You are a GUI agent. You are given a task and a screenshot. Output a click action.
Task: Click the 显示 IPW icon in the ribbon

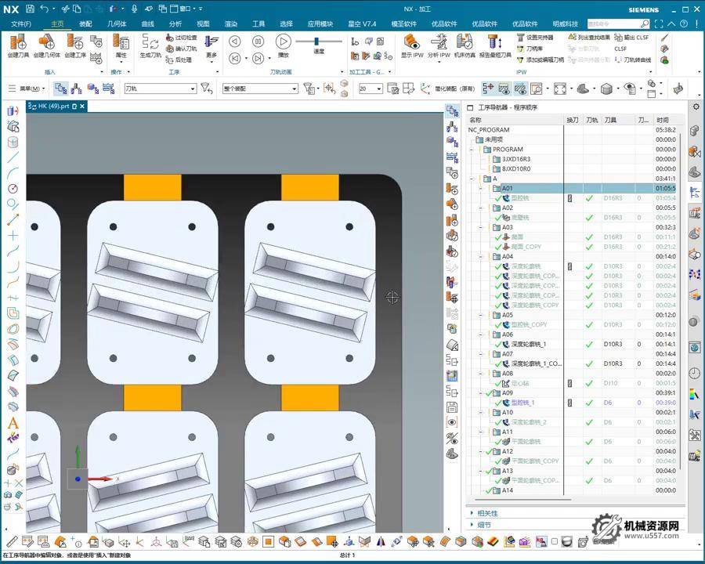click(x=412, y=42)
